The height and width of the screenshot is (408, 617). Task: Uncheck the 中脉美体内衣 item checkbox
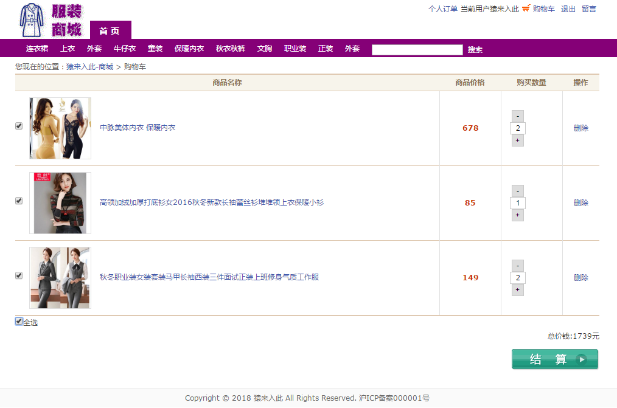(x=19, y=126)
